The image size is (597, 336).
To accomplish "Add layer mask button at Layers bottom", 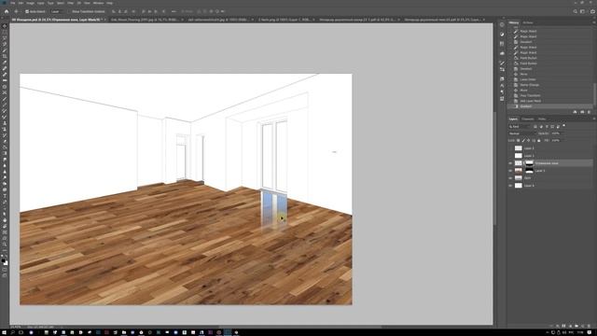I will pos(563,326).
